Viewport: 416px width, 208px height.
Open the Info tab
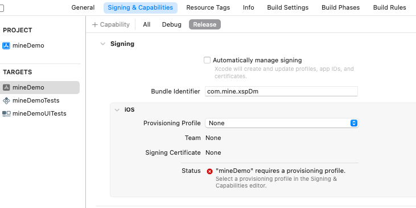248,8
